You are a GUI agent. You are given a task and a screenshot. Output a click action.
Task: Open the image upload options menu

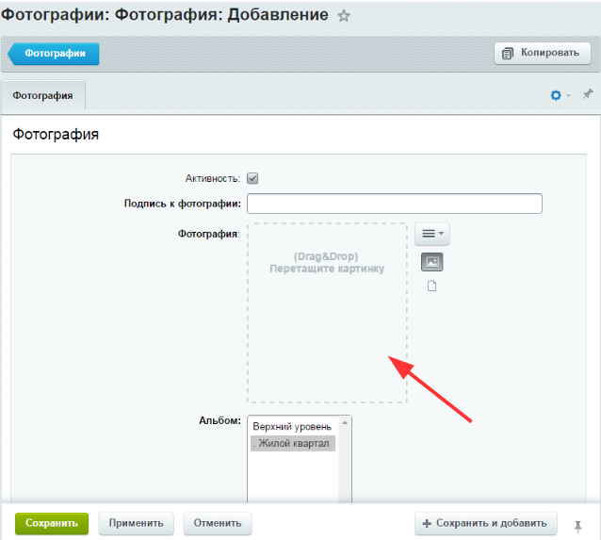coord(432,234)
